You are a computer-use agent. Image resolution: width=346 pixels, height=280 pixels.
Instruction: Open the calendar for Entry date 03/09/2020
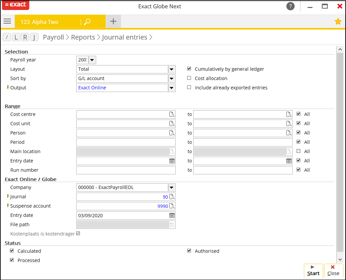(172, 215)
